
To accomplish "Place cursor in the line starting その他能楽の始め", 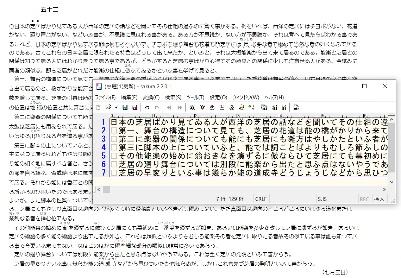I will coord(249,156).
